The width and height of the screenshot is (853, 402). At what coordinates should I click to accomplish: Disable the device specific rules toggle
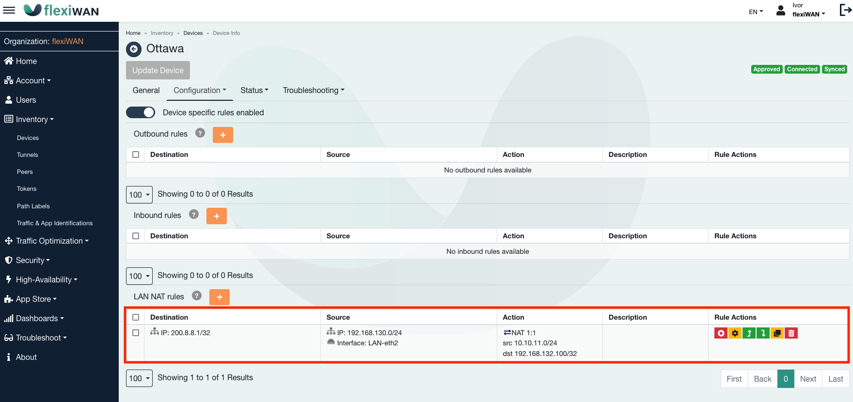point(141,112)
